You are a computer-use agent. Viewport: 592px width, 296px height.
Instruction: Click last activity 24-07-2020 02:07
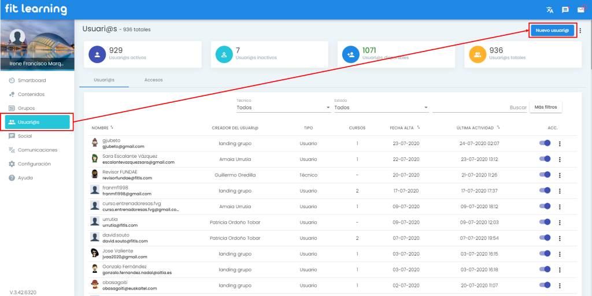tap(479, 143)
